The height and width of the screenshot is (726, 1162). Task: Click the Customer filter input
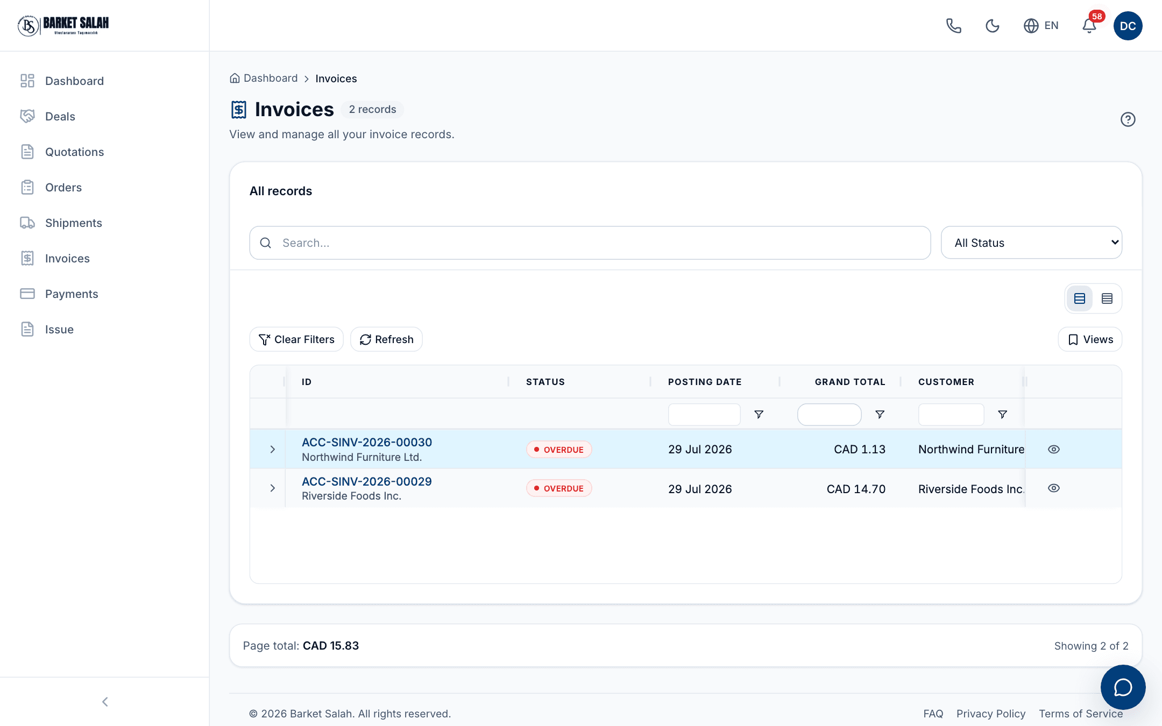951,414
